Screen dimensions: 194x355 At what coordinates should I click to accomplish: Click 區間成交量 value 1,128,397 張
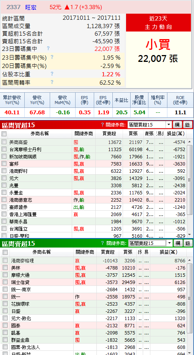click(x=103, y=26)
